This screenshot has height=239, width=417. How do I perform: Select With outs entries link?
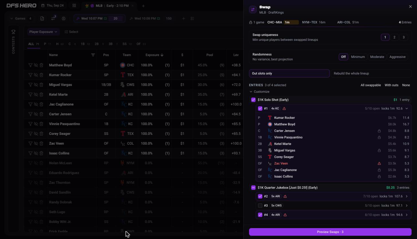tap(391, 85)
